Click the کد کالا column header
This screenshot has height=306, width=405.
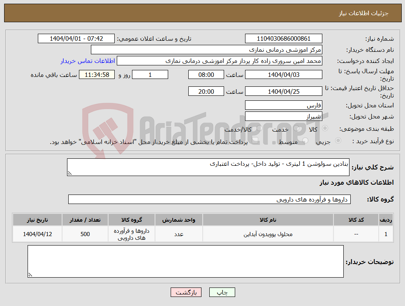tap(356, 220)
